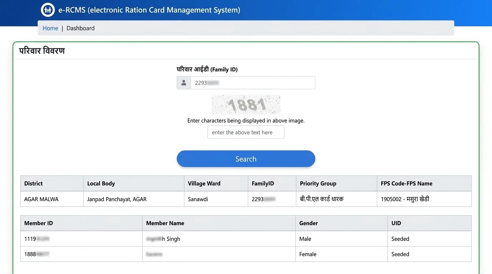Screen dimensions: 492x274
Task: Select the Janpad Panchayat, AGAR cell
Action: (x=134, y=199)
